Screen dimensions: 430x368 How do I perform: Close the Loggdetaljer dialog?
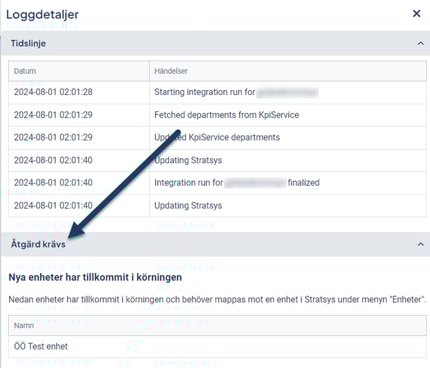(x=416, y=14)
